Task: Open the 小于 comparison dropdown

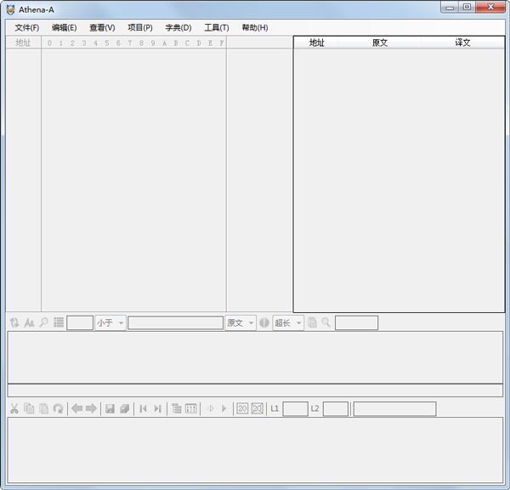Action: pos(110,323)
